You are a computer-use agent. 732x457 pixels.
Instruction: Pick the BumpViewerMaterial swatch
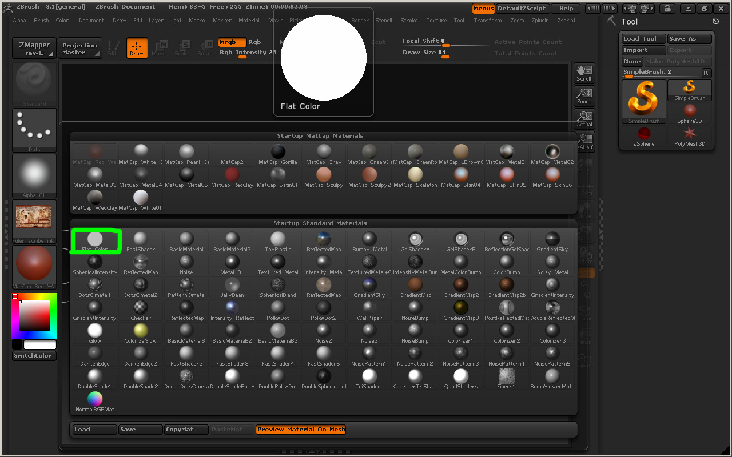(x=552, y=379)
